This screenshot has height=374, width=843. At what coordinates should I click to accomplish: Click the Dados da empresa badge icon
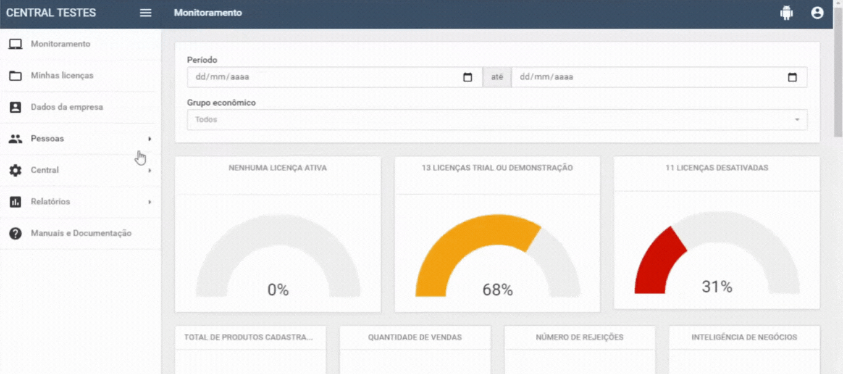(15, 107)
